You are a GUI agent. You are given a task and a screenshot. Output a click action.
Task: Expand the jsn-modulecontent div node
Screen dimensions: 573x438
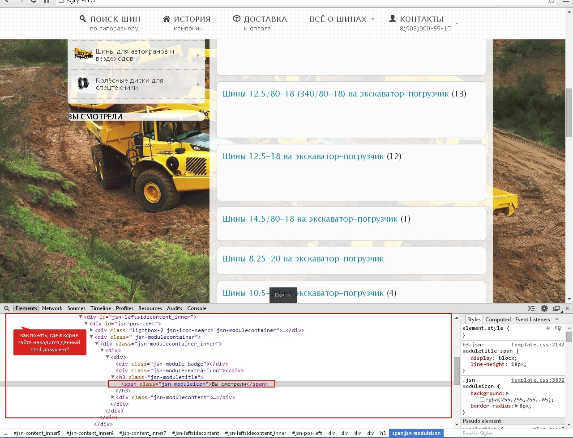pos(113,397)
